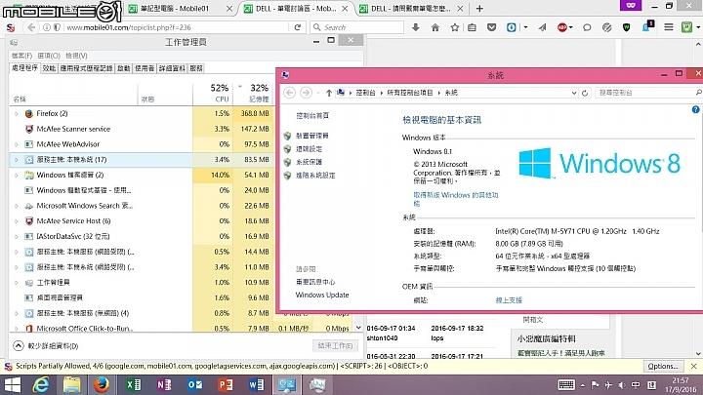Go to the Firefox home icon
Viewport: 703px width, 395px height.
[434, 27]
